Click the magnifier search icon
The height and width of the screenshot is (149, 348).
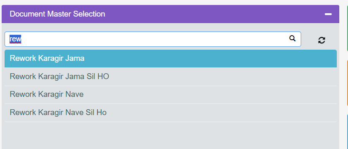292,38
